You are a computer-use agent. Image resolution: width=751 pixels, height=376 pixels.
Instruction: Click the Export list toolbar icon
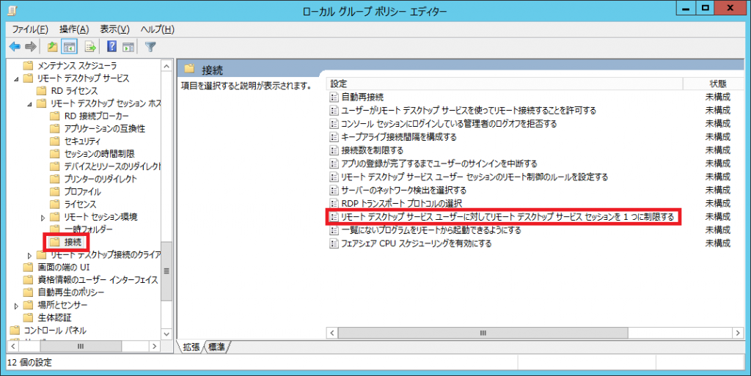coord(90,47)
